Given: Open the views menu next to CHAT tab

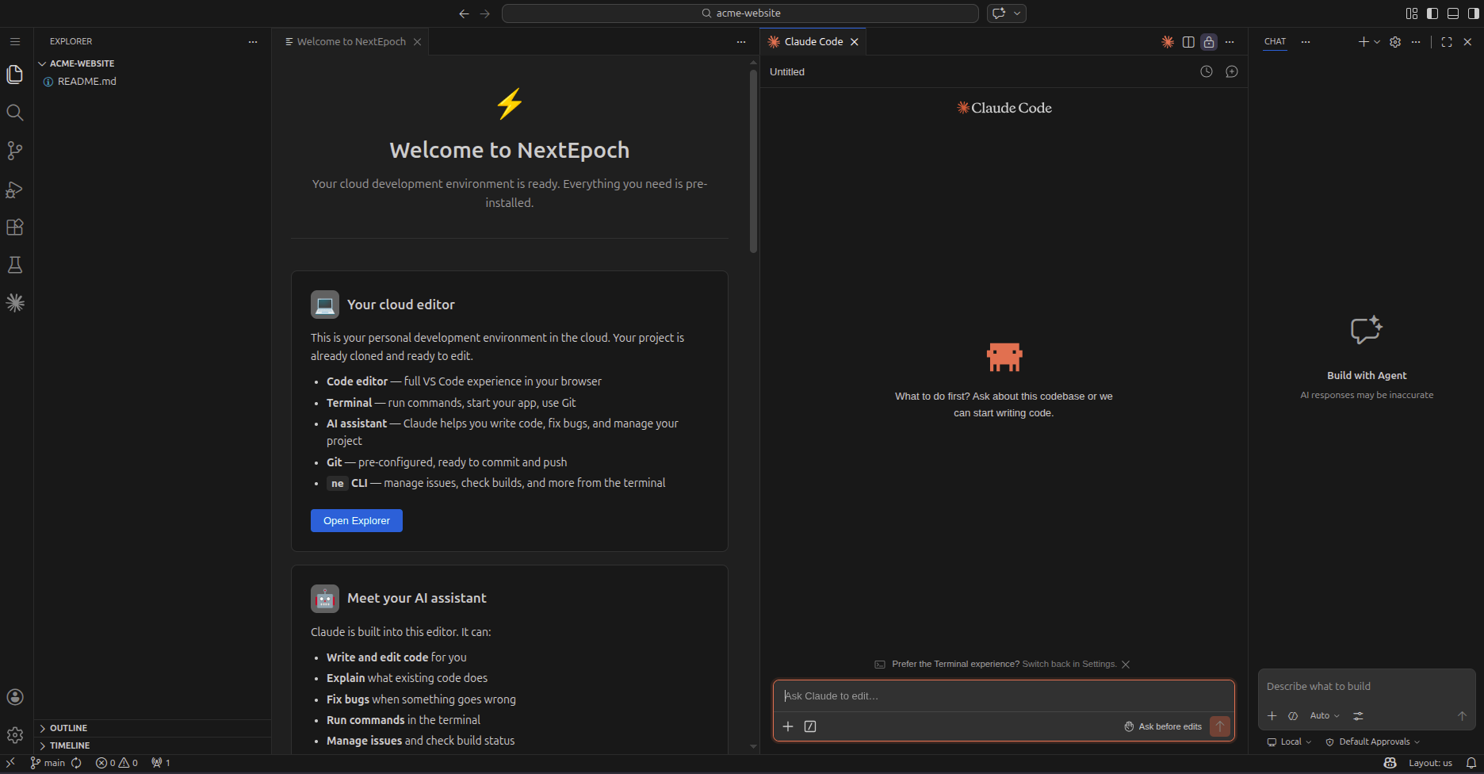Looking at the screenshot, I should point(1306,42).
